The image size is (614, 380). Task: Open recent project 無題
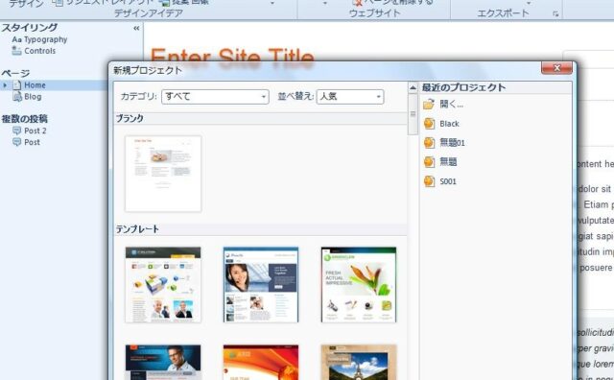click(x=448, y=162)
